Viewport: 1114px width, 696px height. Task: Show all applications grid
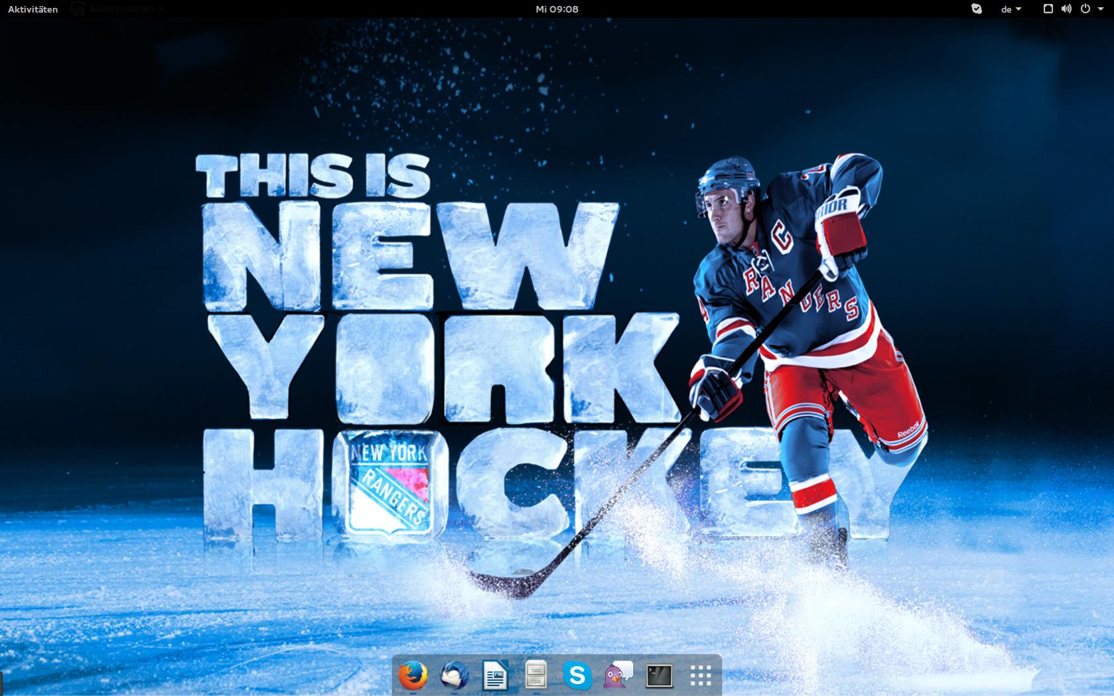pos(701,675)
